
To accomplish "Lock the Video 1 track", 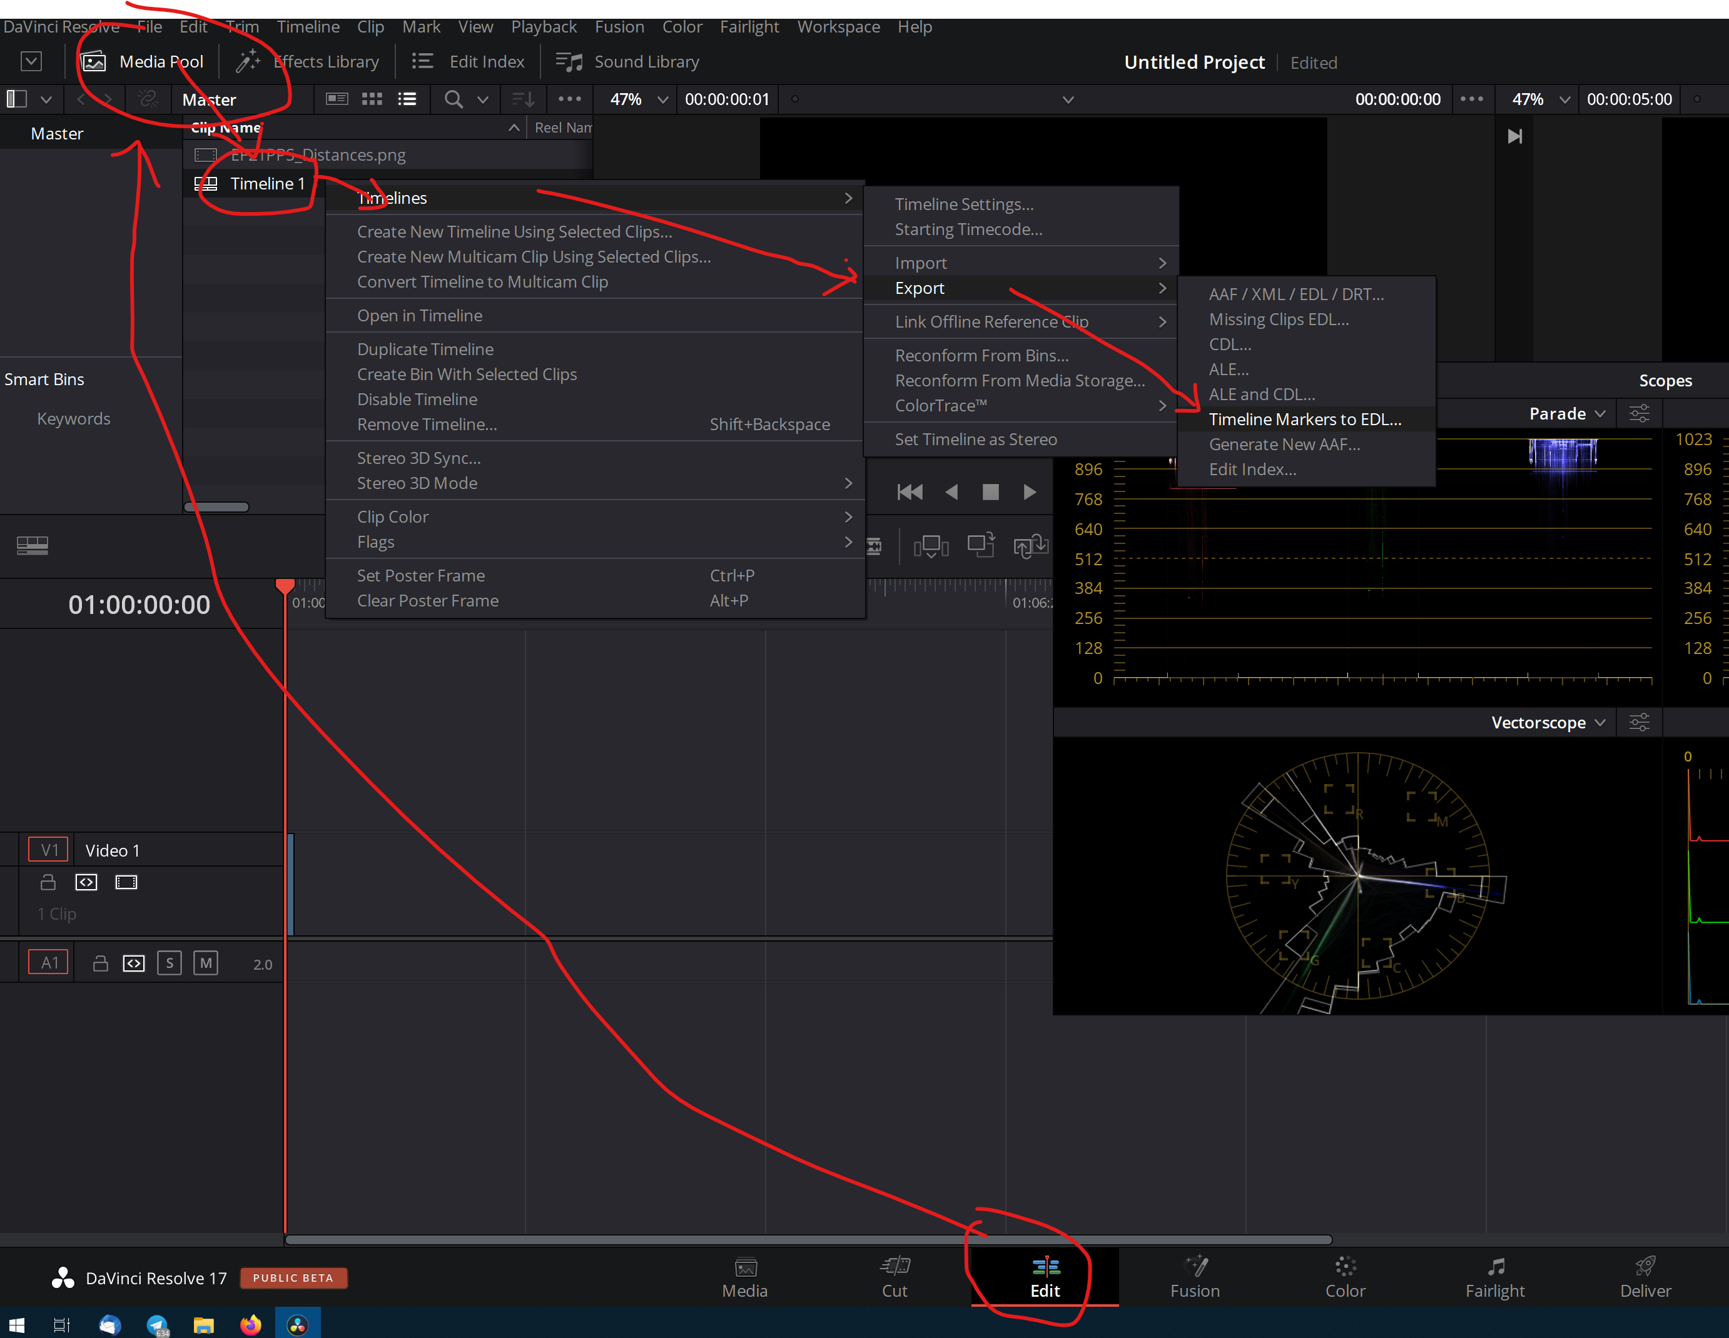I will [48, 882].
